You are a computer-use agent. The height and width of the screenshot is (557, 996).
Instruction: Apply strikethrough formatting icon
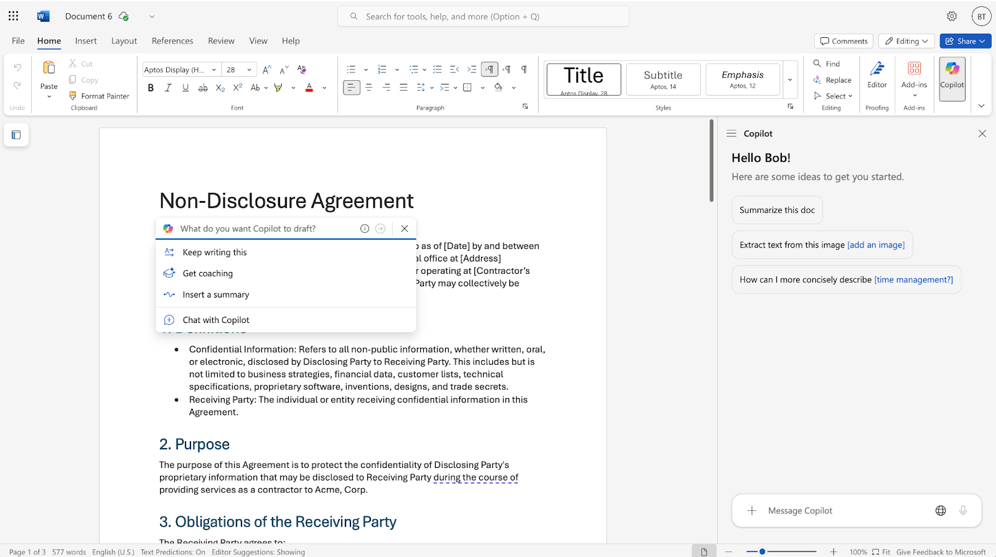coord(202,88)
